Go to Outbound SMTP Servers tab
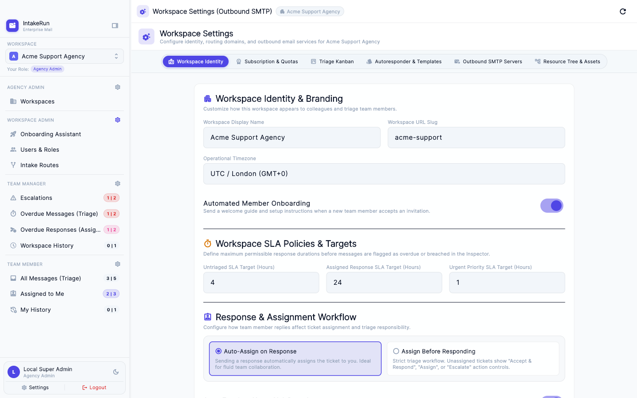637x398 pixels. 488,61
